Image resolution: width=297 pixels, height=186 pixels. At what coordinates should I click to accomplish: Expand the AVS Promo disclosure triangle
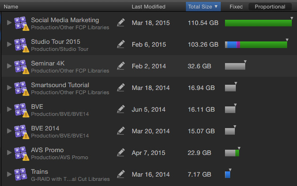(9, 153)
